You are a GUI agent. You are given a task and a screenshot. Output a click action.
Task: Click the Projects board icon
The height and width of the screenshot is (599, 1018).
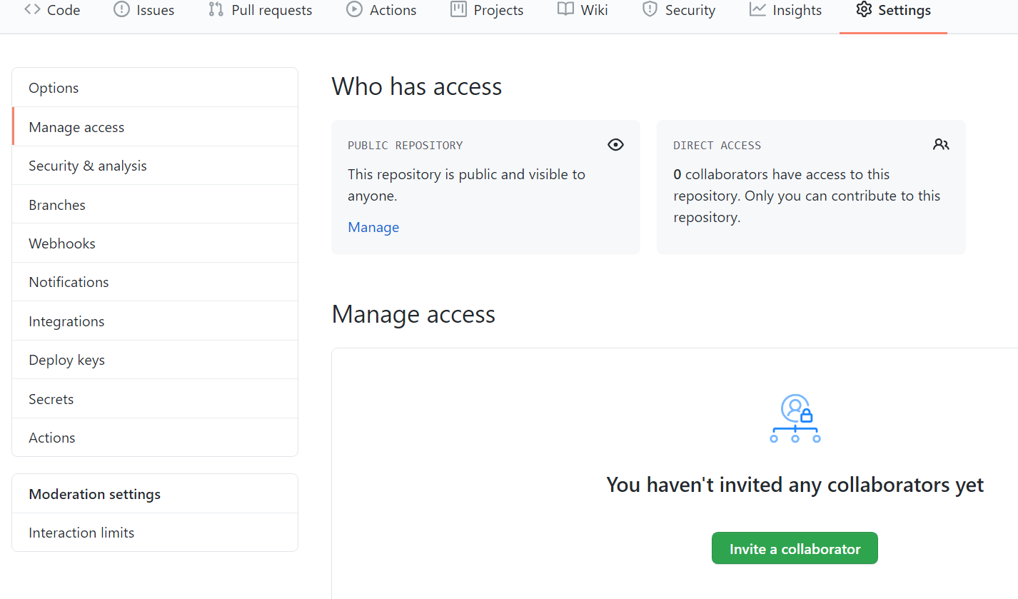coord(458,9)
